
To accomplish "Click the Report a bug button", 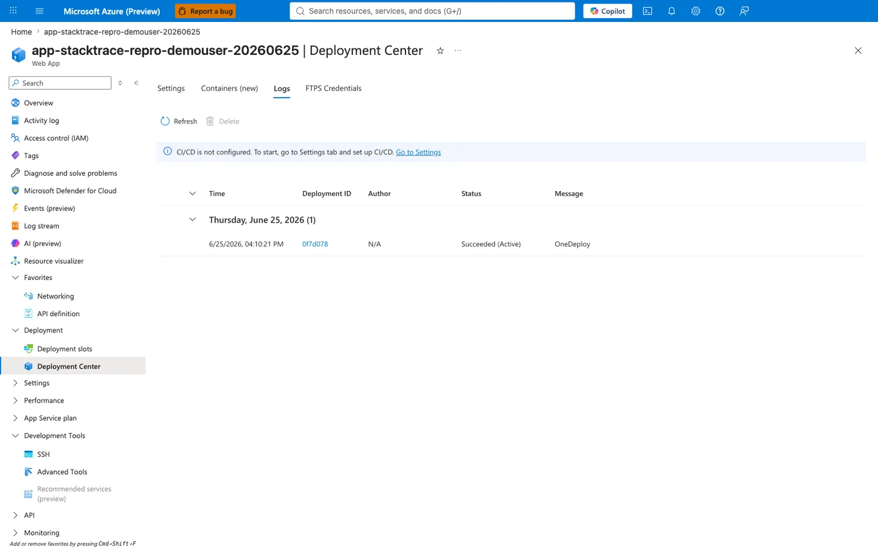I will point(205,11).
